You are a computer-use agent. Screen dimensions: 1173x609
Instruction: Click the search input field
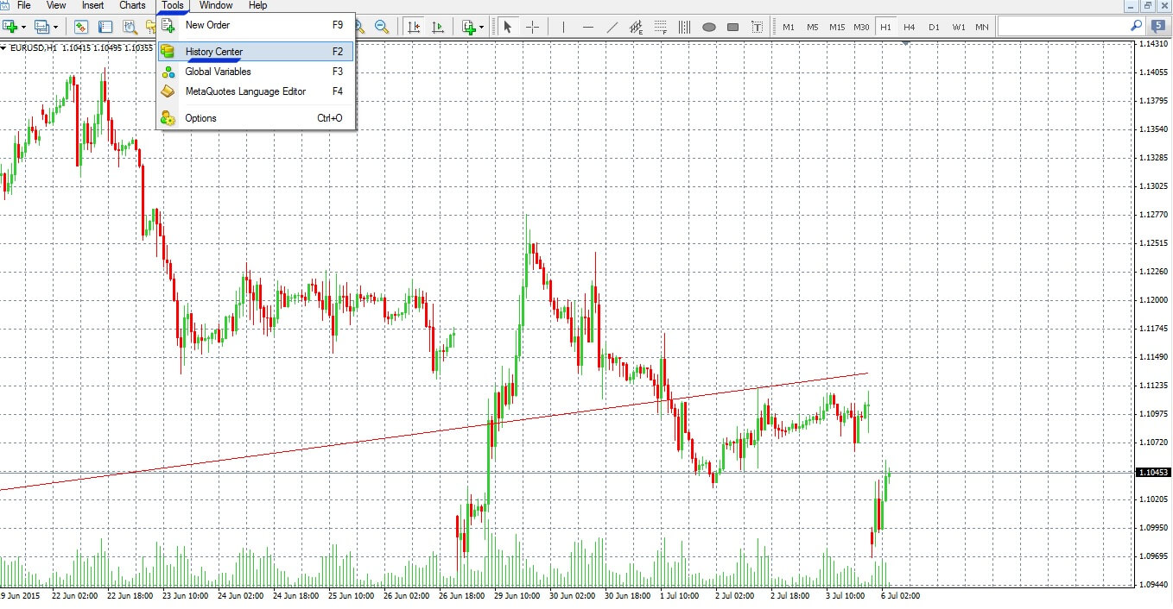coord(1062,26)
